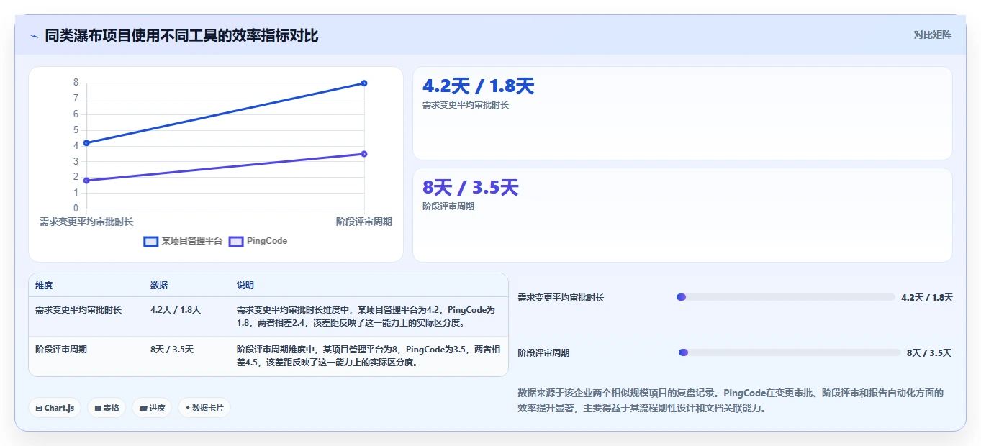
Task: Click the description mentioning 两者相差4.5
Action: click(369, 356)
